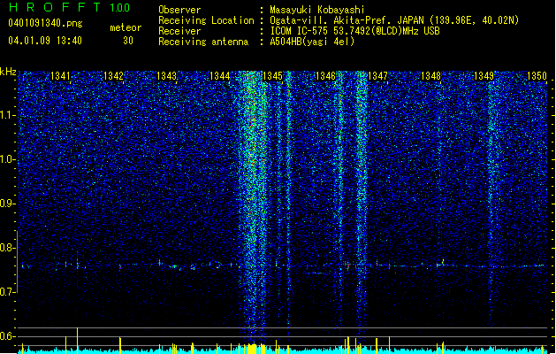
Task: Click time marker 1347
Action: 378,76
